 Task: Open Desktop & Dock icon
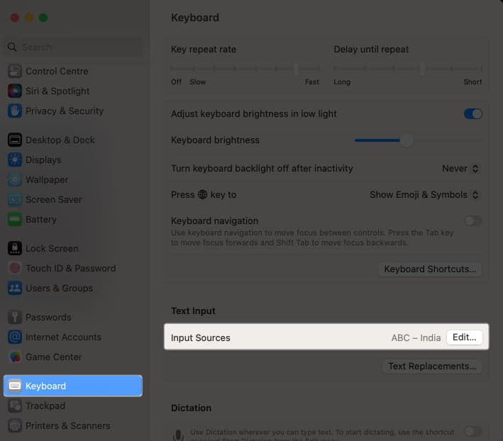[15, 140]
